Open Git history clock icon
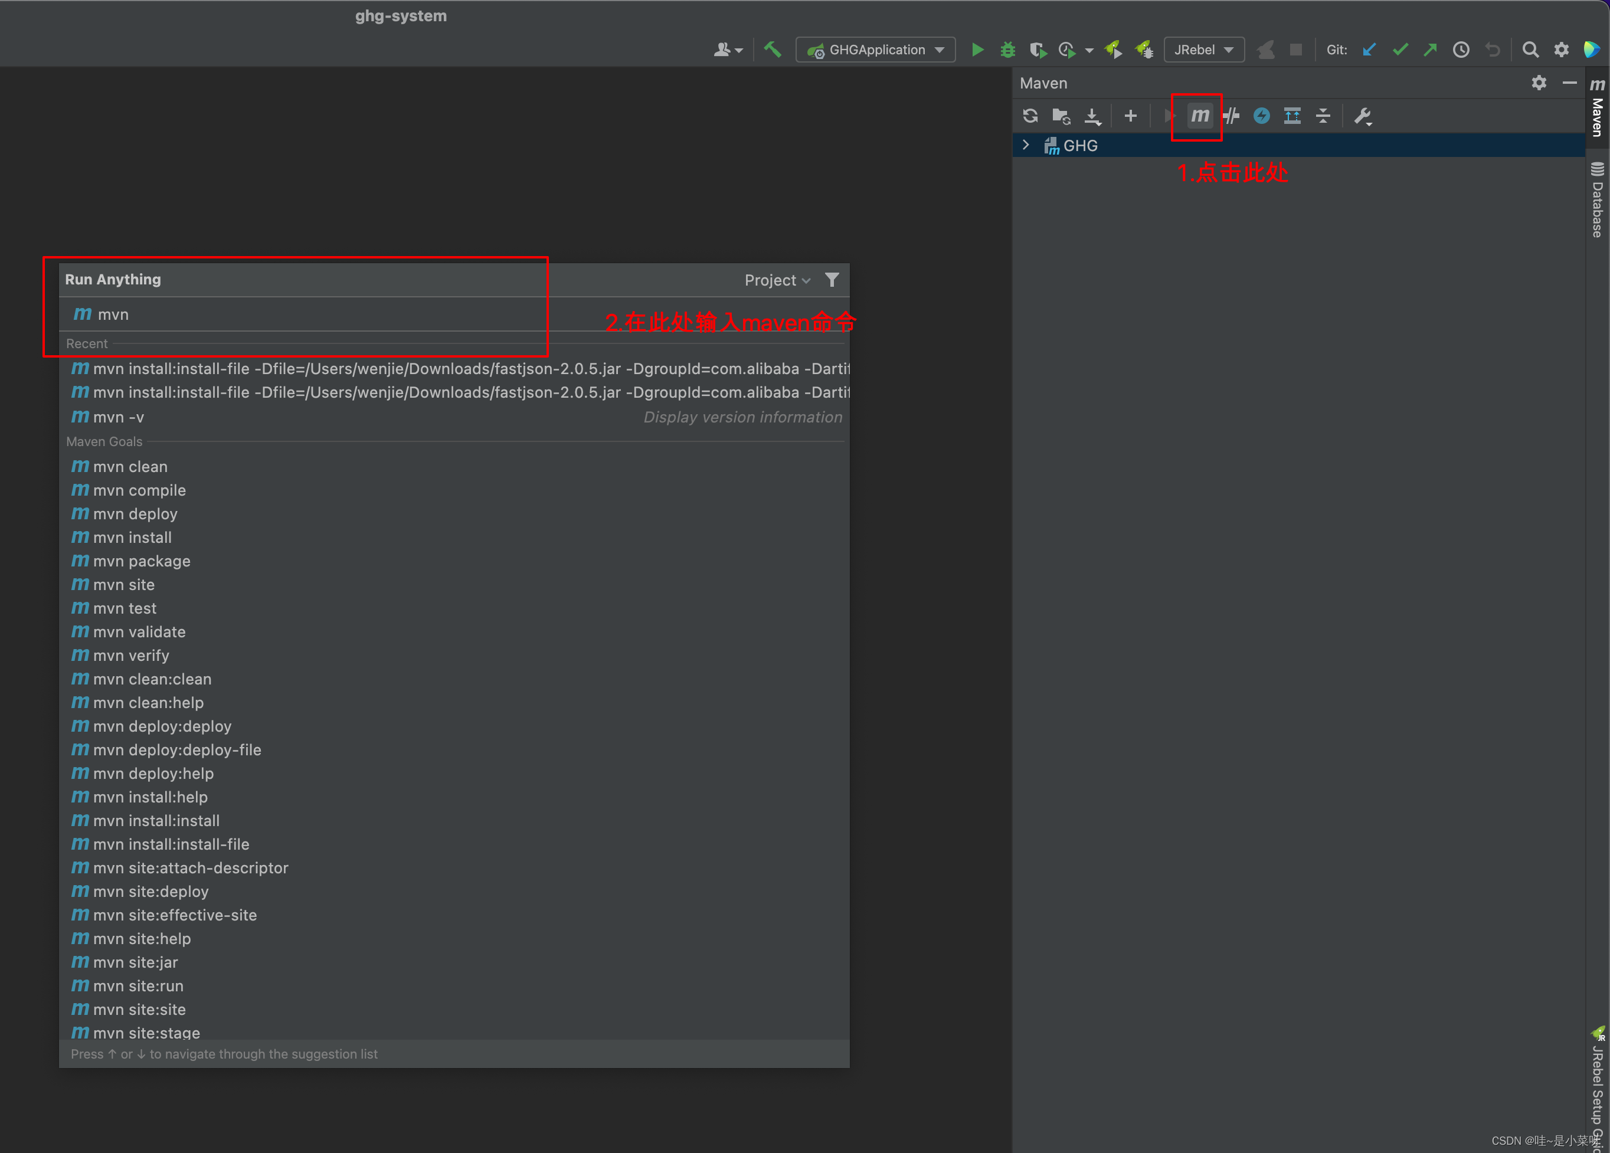1610x1153 pixels. point(1461,50)
